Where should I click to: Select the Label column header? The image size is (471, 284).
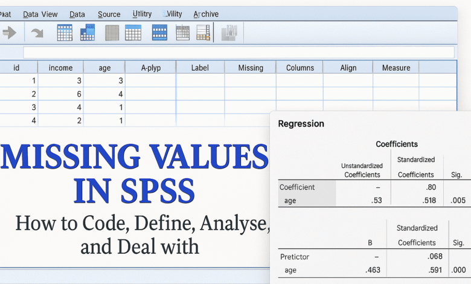200,68
